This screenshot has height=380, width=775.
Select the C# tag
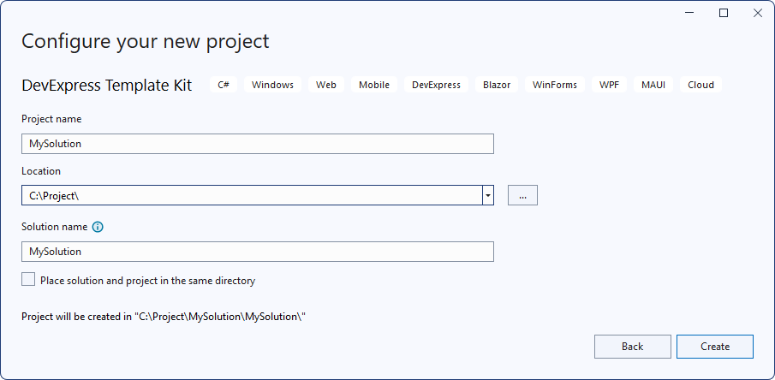pyautogui.click(x=224, y=85)
